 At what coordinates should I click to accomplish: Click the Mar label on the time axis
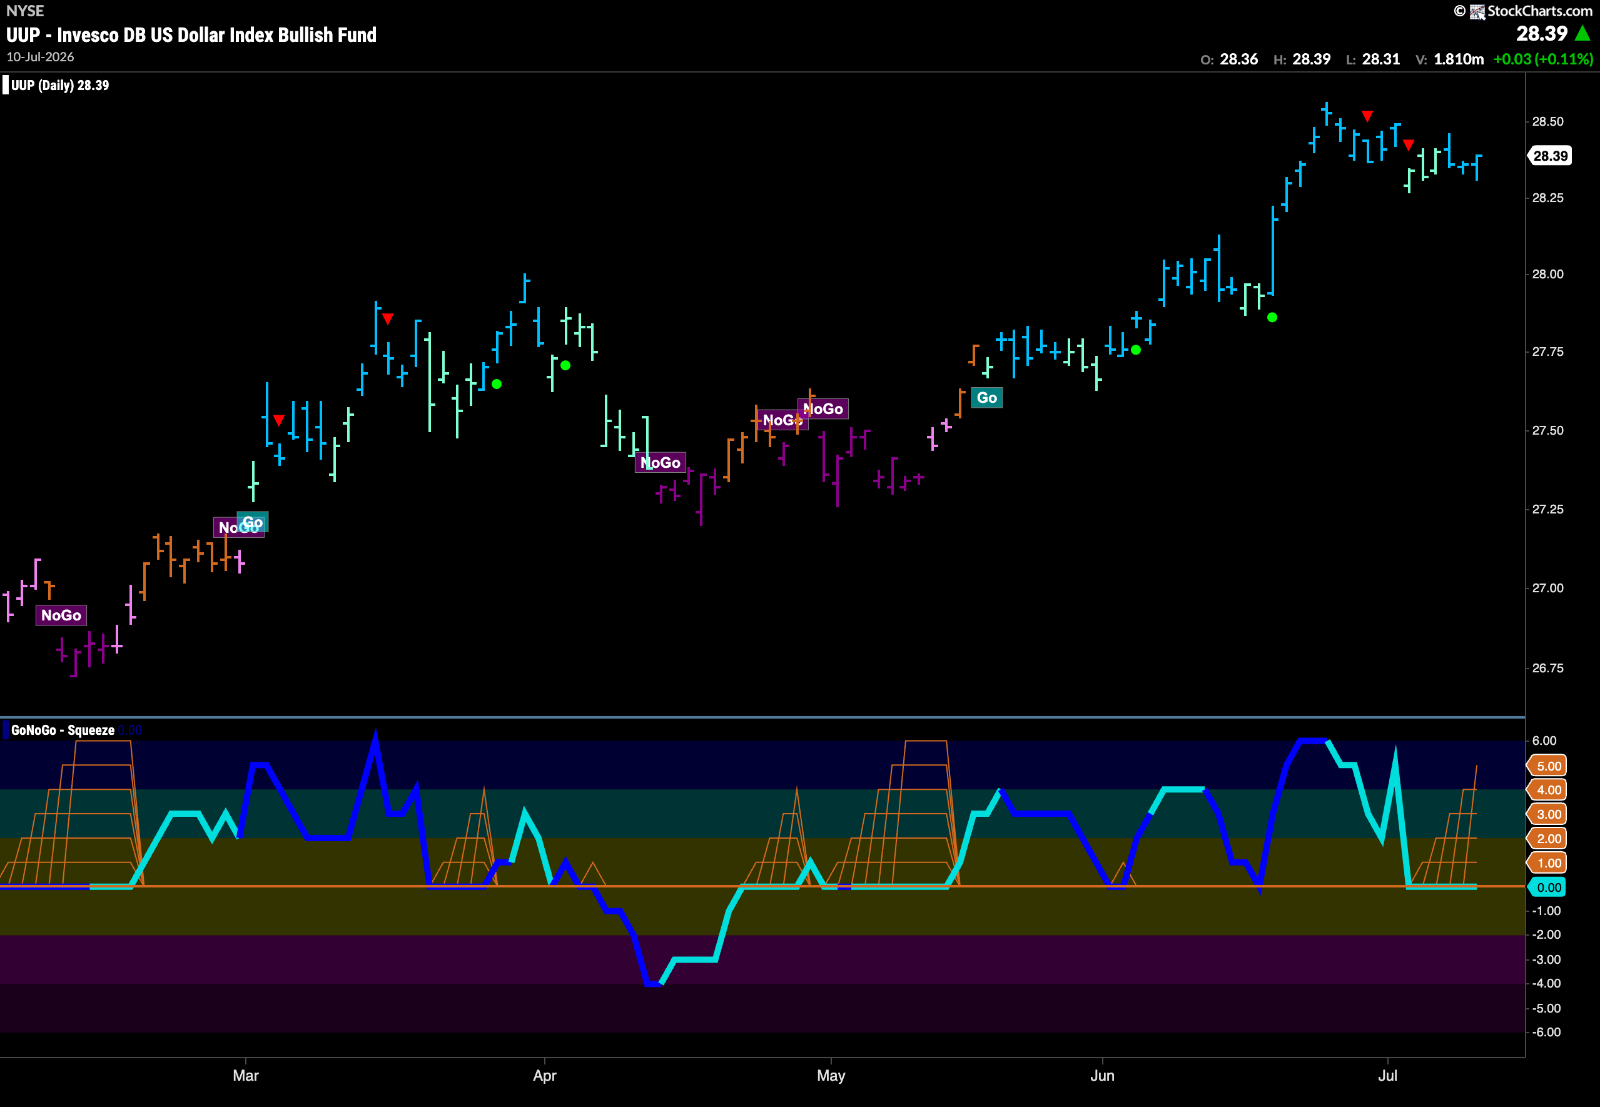point(246,1076)
